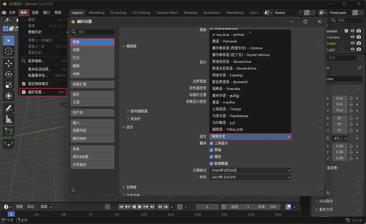Click the pin scene icon
Viewport: 366px width, 224px height.
click(x=300, y=13)
